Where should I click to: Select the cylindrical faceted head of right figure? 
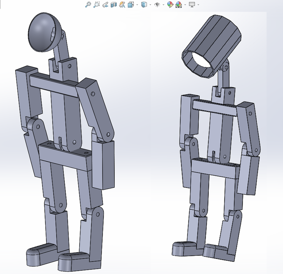(211, 47)
